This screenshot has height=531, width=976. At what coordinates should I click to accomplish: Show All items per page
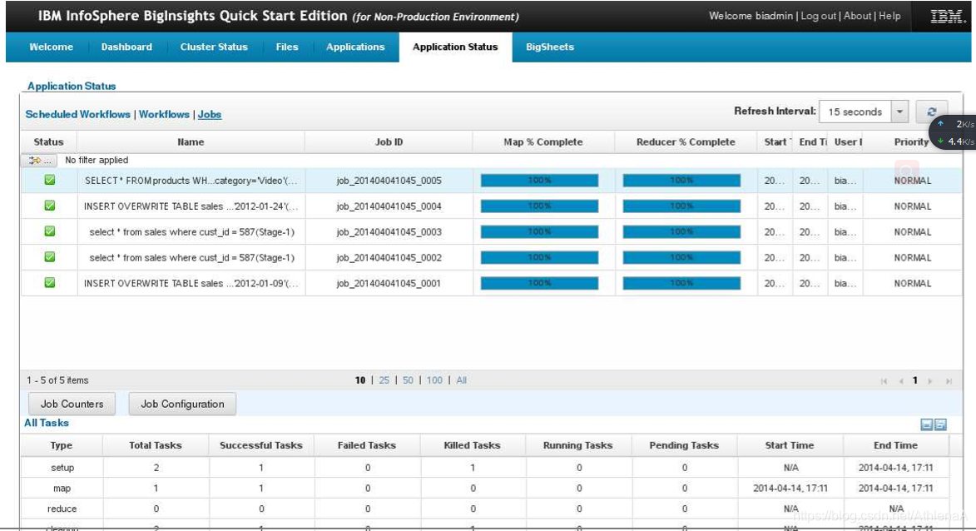(461, 380)
